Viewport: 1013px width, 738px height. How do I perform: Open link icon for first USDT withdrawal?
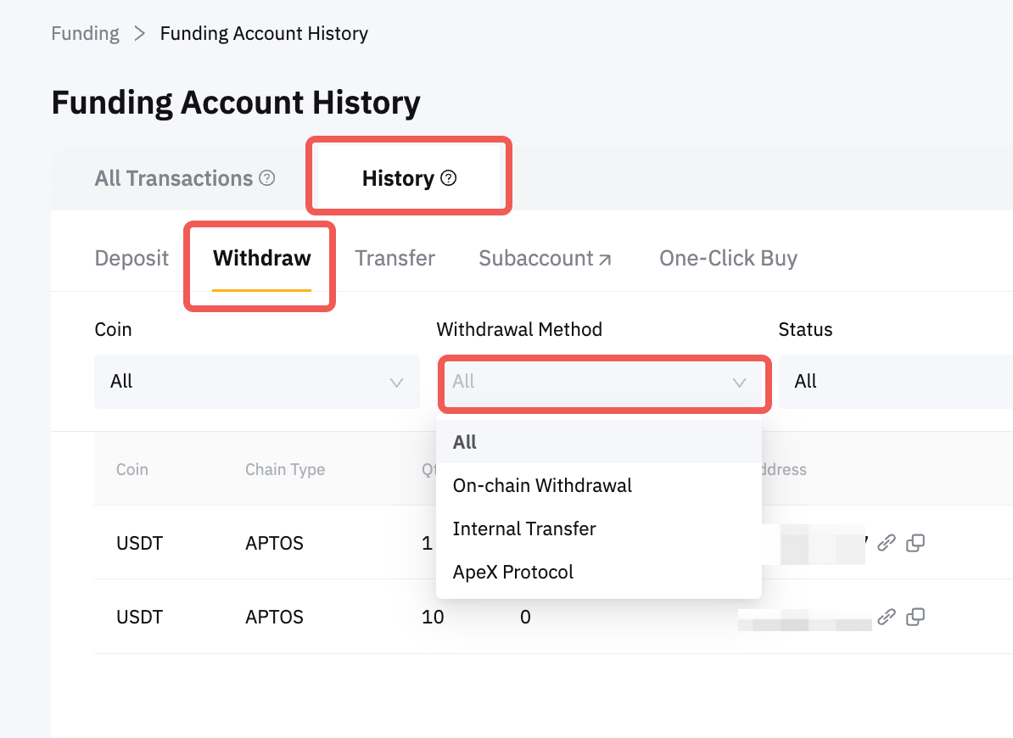click(x=887, y=543)
